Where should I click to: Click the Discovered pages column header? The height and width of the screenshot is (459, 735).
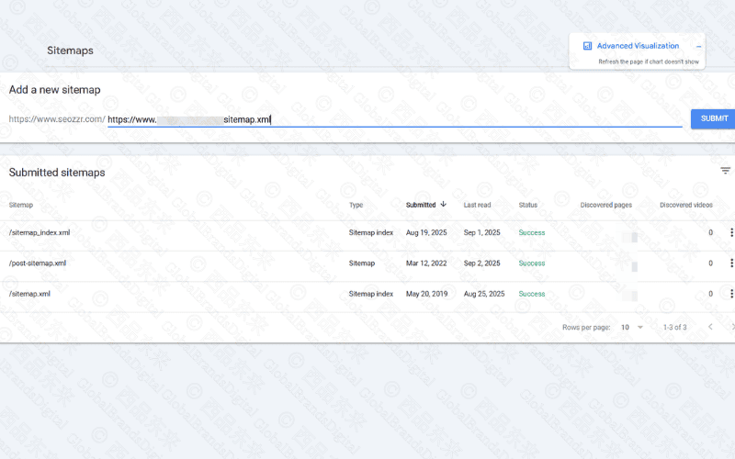606,205
